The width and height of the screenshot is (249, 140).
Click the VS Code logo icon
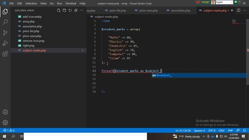point(4,3)
